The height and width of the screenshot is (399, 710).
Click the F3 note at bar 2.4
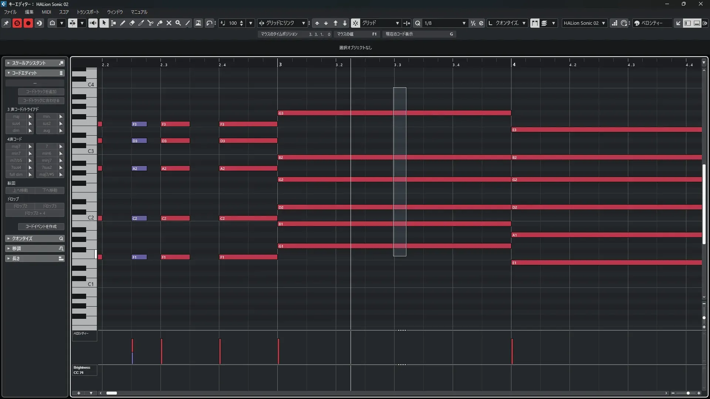[248, 124]
